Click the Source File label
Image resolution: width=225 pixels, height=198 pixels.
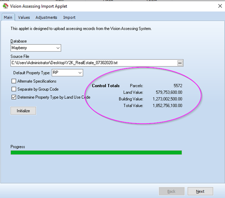click(20, 56)
